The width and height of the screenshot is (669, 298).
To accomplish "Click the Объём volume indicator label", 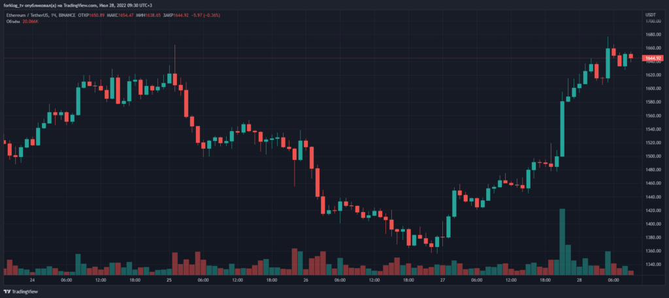I will [x=13, y=21].
